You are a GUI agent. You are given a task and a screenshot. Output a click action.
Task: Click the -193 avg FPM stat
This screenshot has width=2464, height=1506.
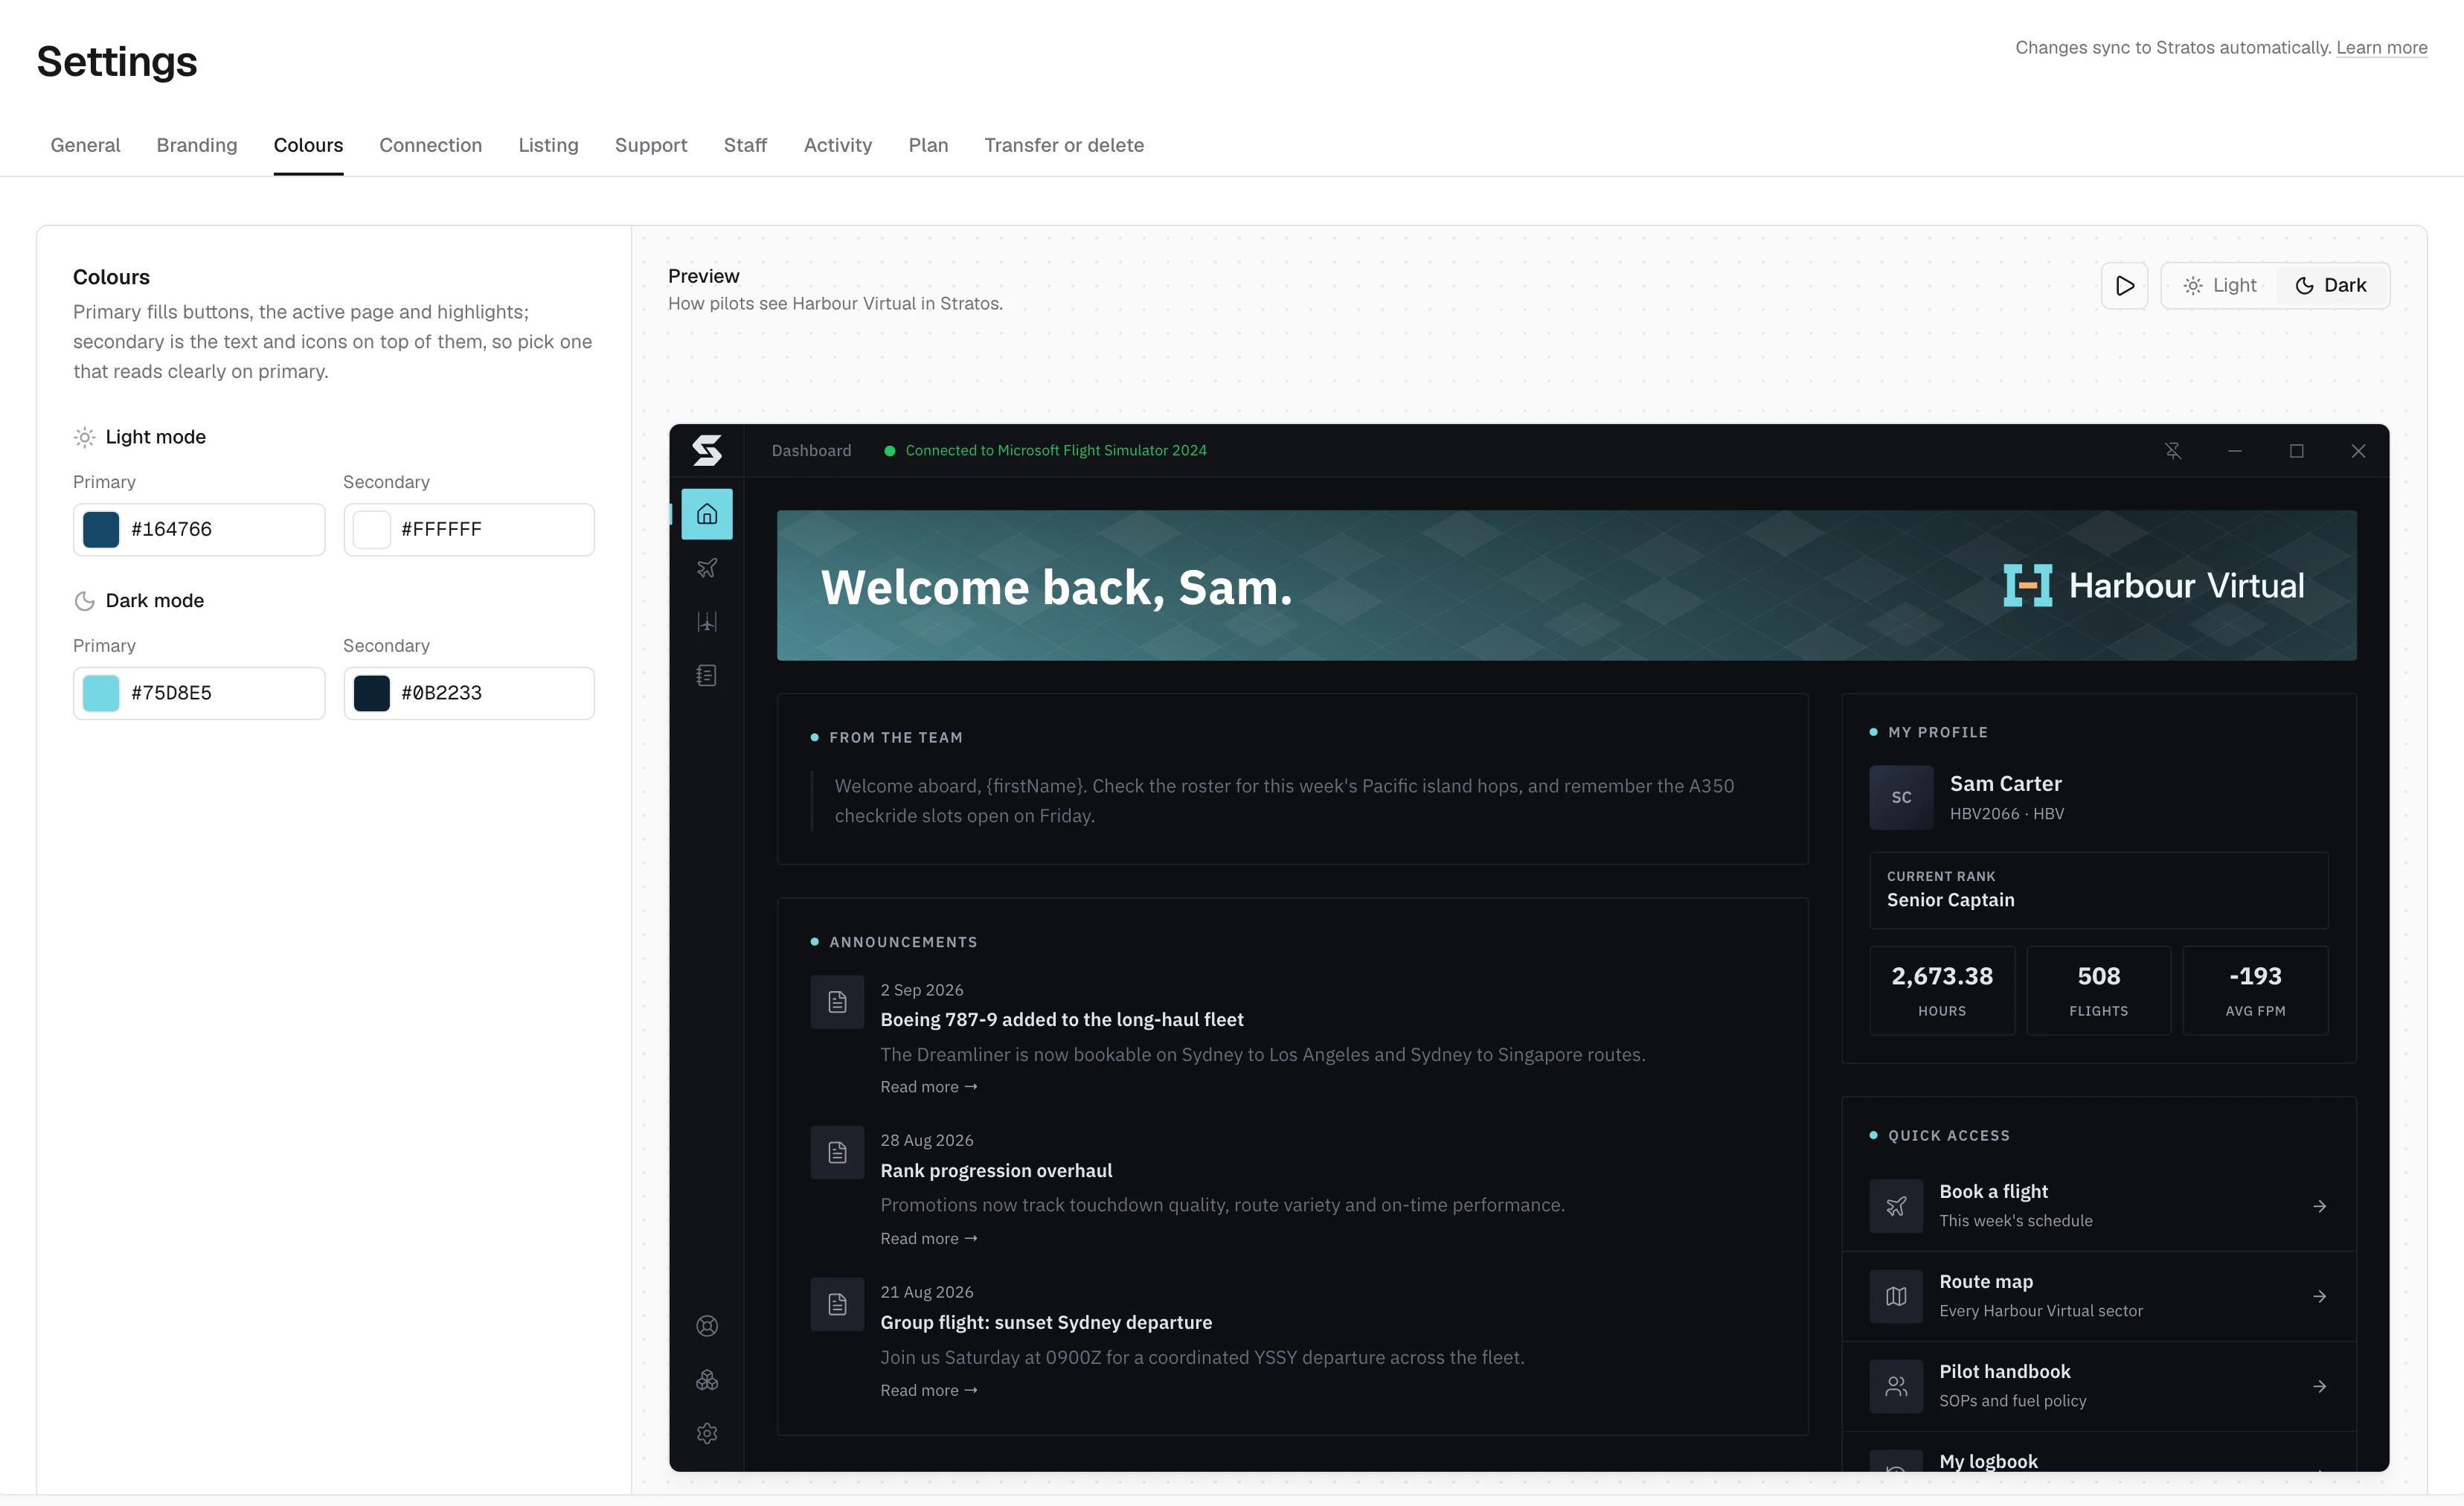point(2255,990)
